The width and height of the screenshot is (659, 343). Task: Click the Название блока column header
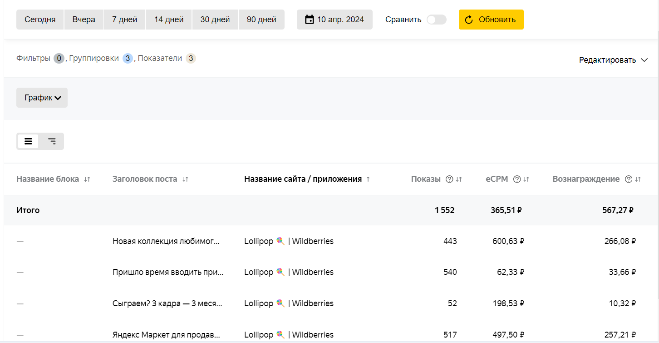tap(48, 179)
